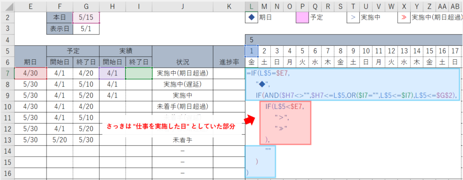This screenshot has height=180, width=463.
Task: Select the 予定 開始日 5/20 cell in row 13
Action: 60,140
